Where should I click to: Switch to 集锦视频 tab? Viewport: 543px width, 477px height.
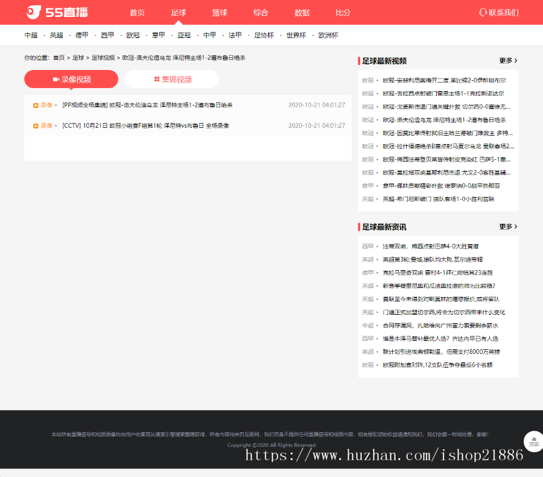[x=172, y=79]
